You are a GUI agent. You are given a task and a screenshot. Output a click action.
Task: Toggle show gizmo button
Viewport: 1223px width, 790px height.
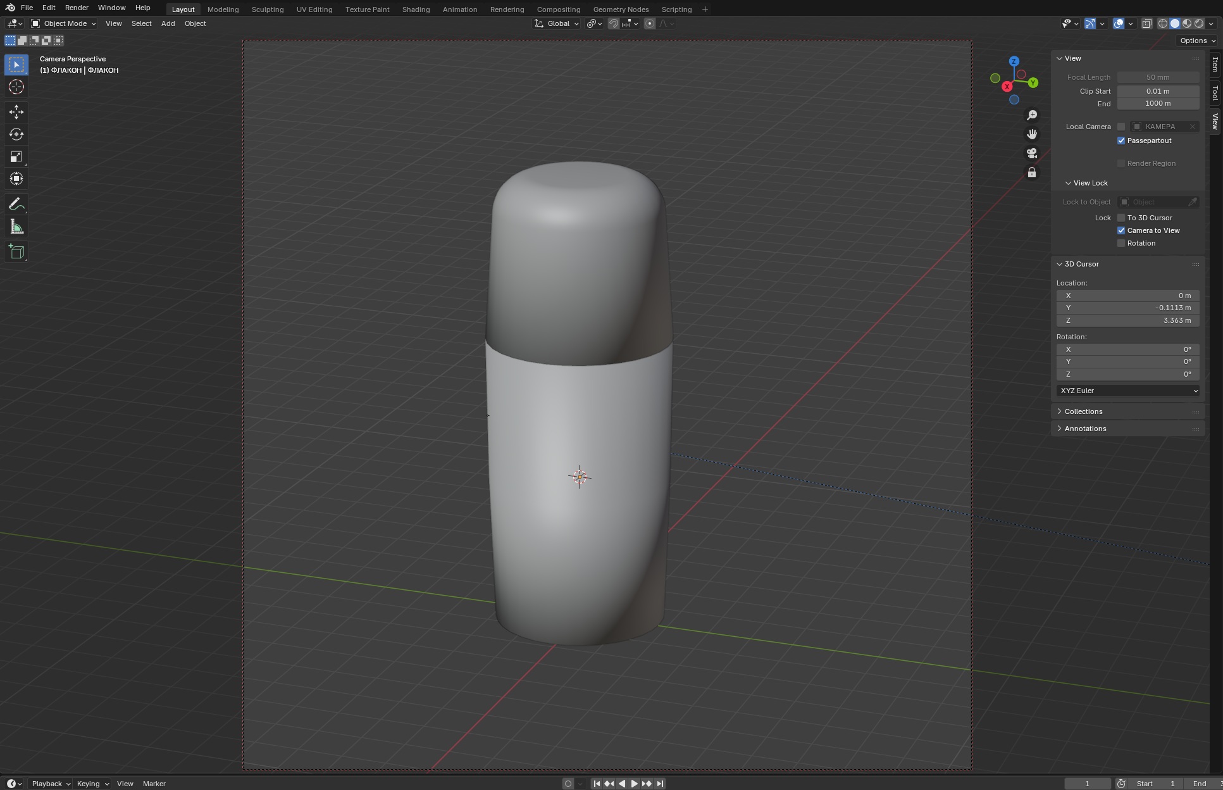[x=1090, y=23]
